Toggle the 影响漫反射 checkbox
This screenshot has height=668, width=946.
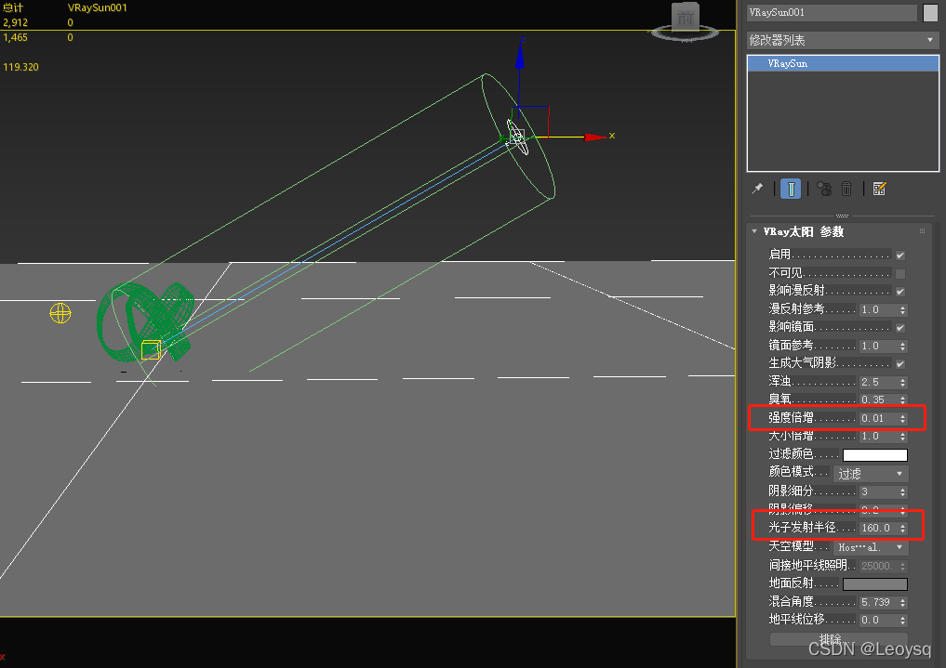(x=900, y=292)
